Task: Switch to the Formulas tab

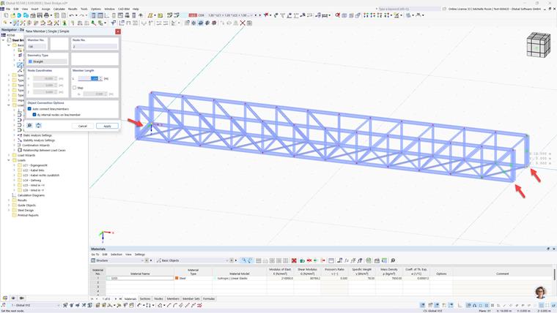Action: (x=209, y=299)
